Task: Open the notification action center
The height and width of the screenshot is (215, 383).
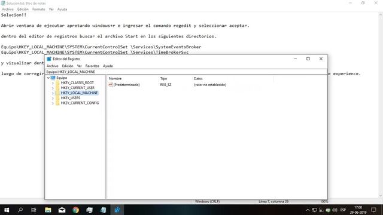Action: coord(373,210)
